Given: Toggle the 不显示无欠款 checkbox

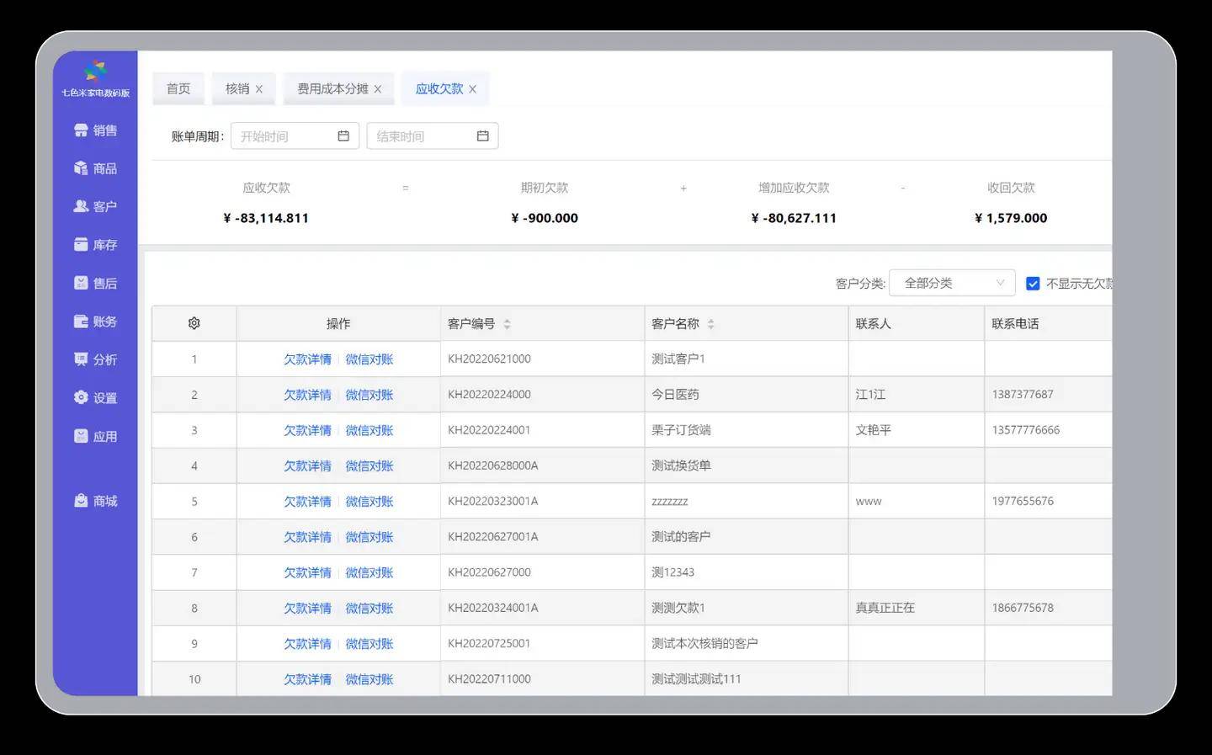Looking at the screenshot, I should [x=1033, y=284].
